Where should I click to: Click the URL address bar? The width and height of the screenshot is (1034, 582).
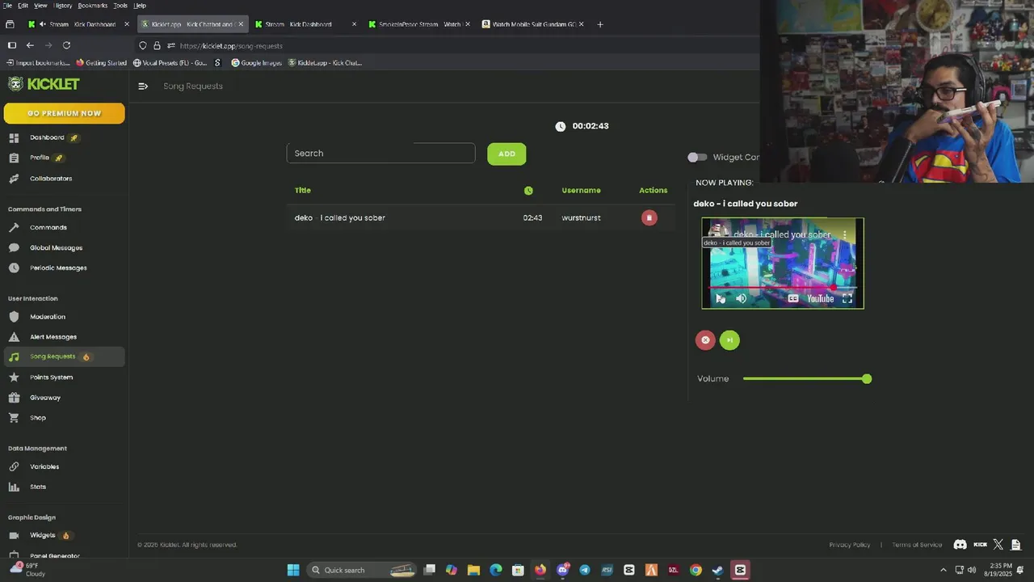pyautogui.click(x=452, y=46)
